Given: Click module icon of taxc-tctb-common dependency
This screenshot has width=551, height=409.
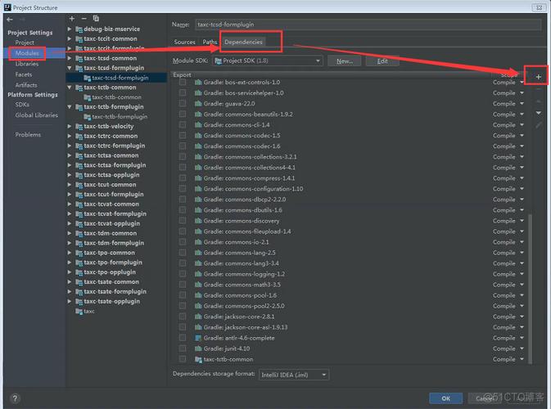Looking at the screenshot, I should tap(198, 359).
